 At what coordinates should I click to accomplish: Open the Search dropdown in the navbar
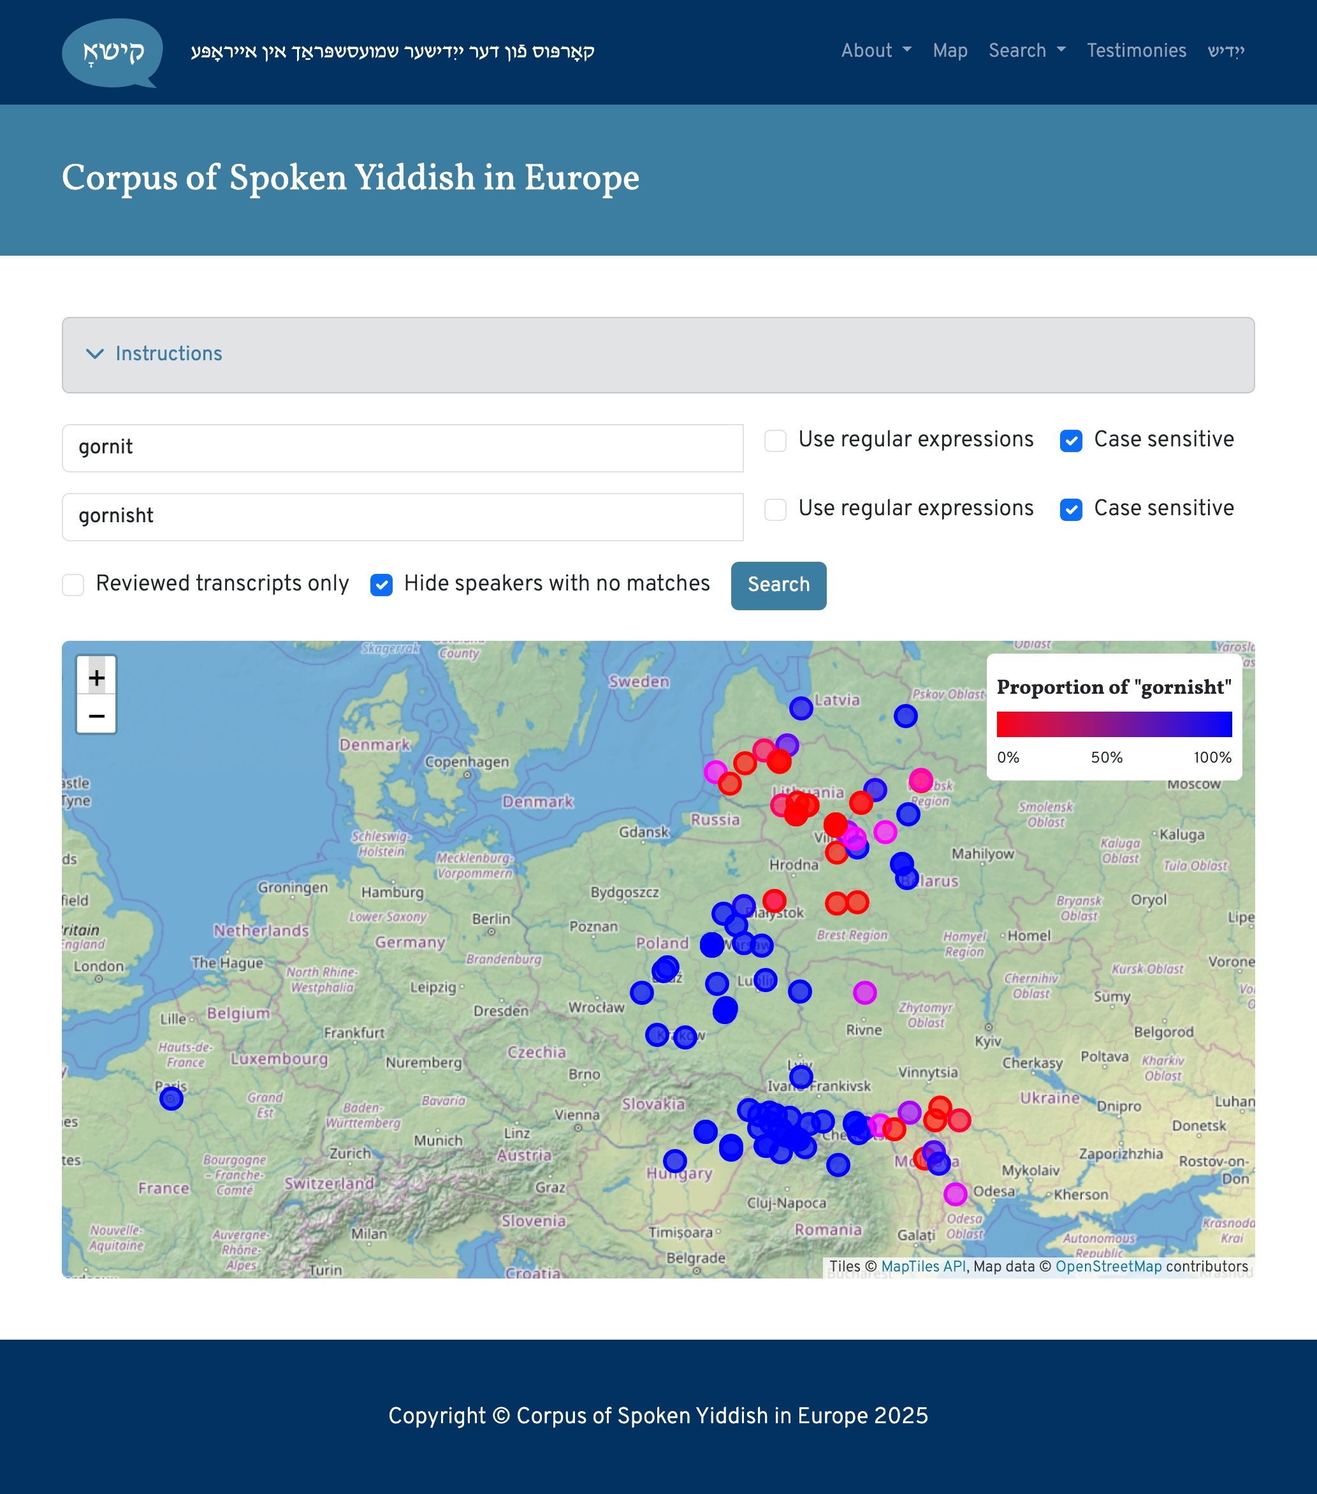(x=1026, y=50)
